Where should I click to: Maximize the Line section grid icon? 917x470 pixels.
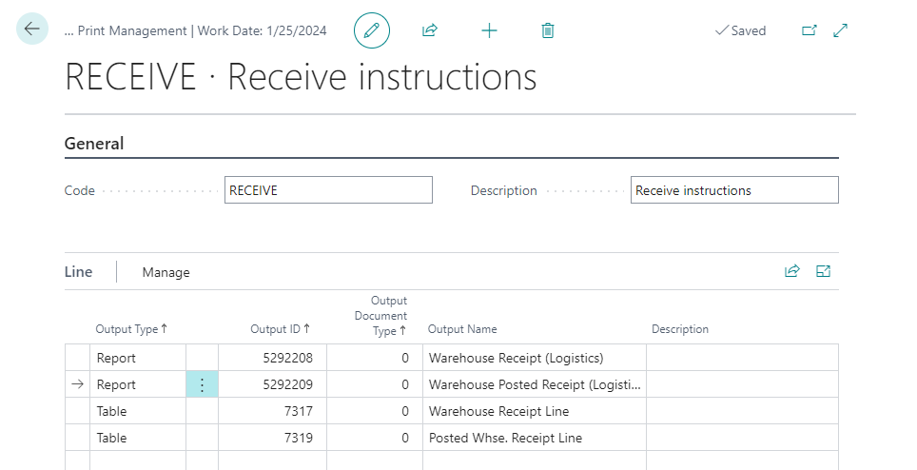(x=824, y=271)
